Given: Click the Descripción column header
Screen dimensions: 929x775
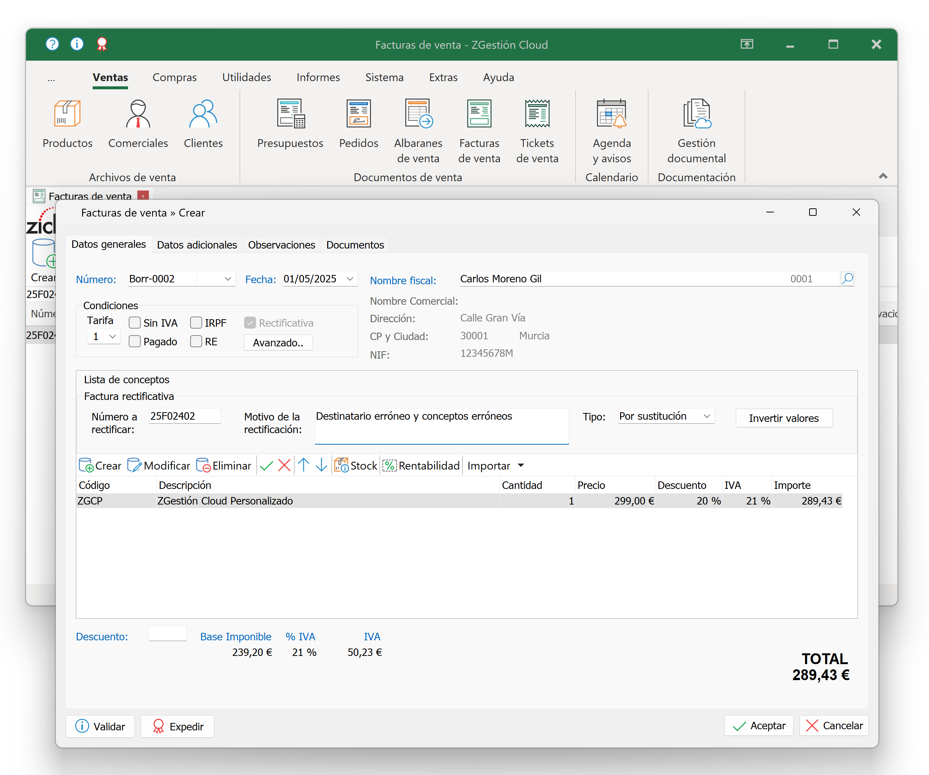Looking at the screenshot, I should (x=328, y=485).
